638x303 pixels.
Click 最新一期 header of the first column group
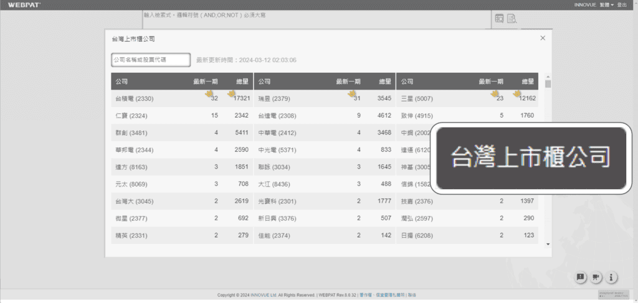(x=205, y=82)
